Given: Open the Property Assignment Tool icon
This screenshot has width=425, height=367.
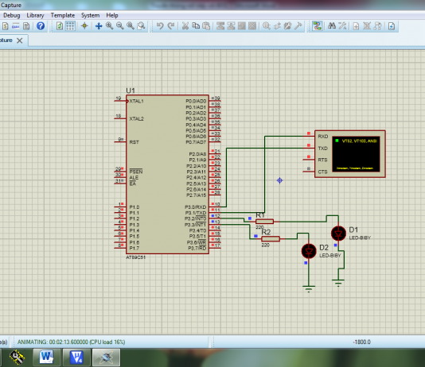Looking at the screenshot, I should tap(342, 26).
